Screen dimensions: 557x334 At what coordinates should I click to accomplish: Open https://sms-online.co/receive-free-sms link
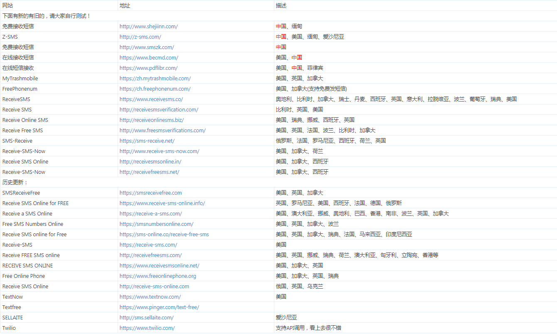[164, 234]
